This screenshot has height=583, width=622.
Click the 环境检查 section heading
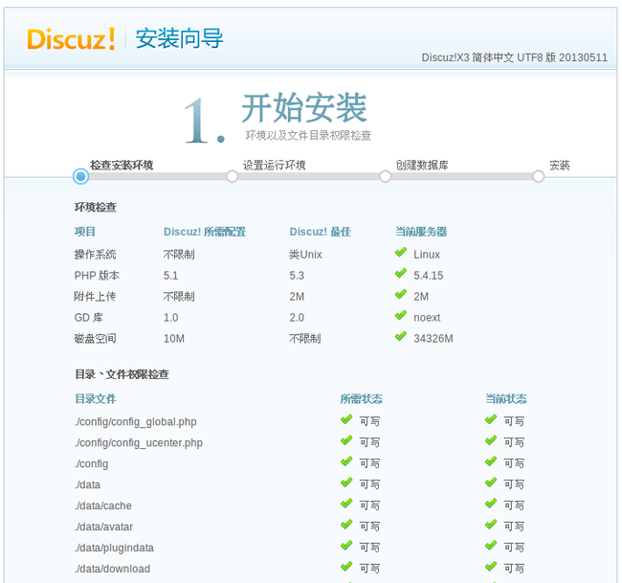click(x=95, y=207)
